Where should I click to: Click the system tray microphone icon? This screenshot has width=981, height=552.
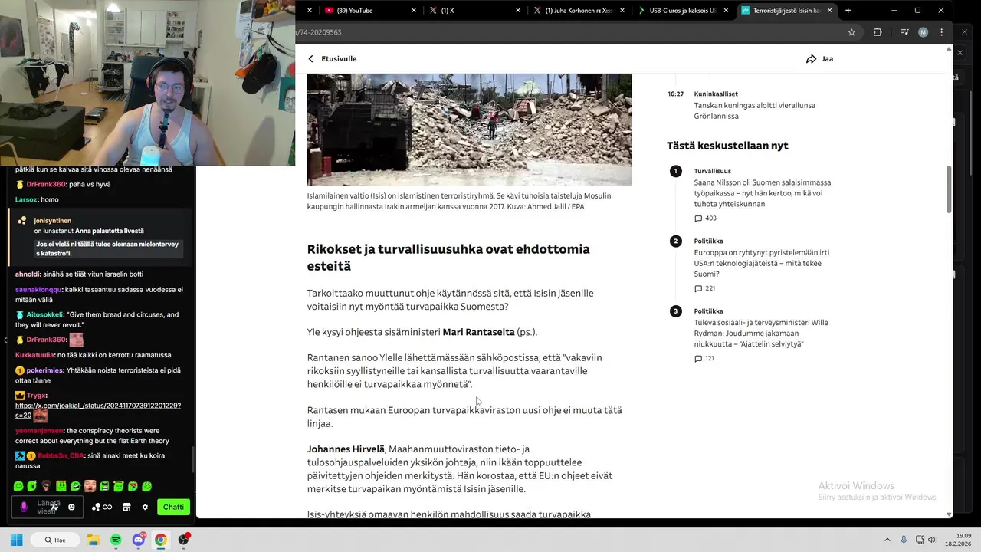pos(904,540)
